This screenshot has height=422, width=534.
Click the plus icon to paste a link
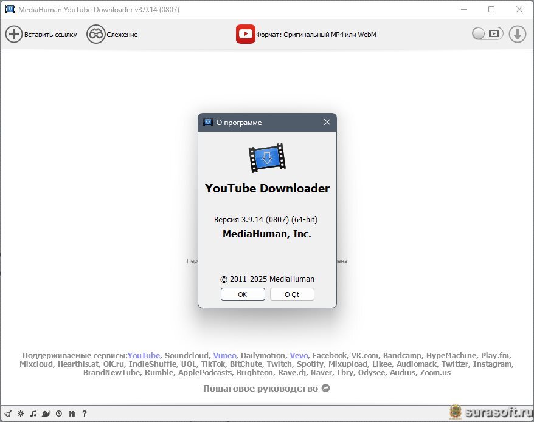click(x=13, y=35)
